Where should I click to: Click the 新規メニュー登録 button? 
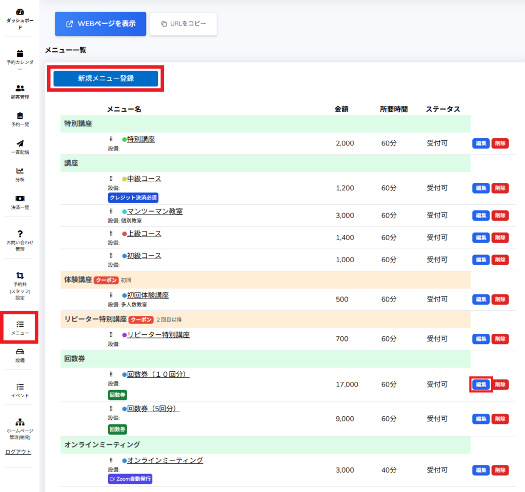(x=106, y=78)
